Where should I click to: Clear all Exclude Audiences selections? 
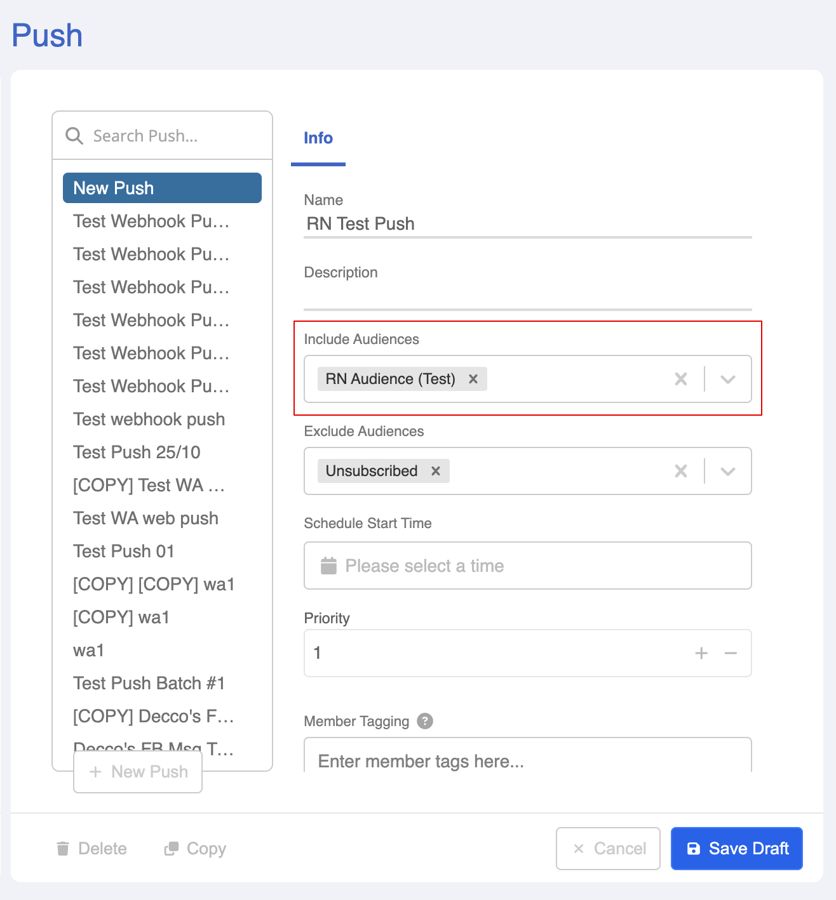681,471
